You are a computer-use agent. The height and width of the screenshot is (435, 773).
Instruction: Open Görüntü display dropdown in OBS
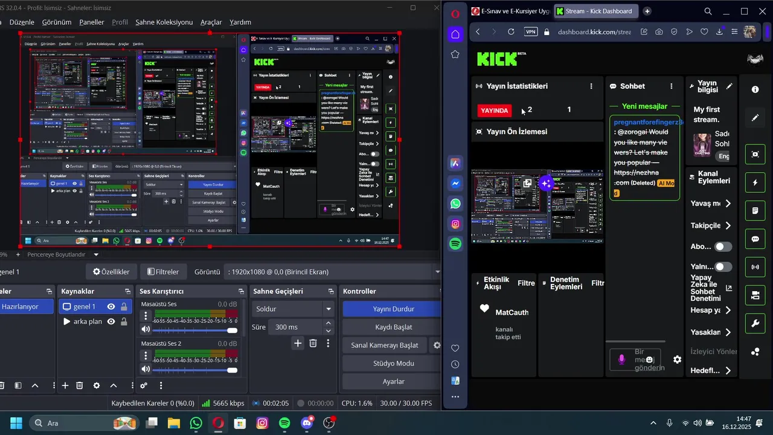click(333, 272)
